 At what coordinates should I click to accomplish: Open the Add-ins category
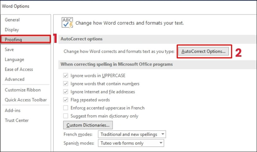click(13, 110)
